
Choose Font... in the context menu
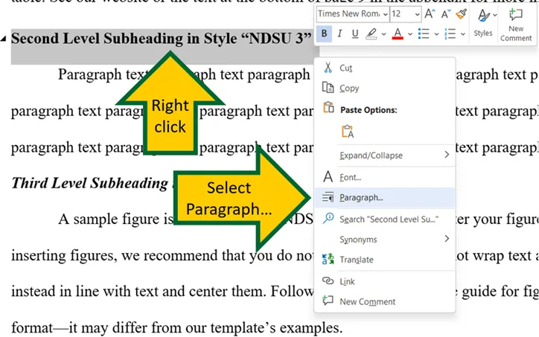pos(350,177)
